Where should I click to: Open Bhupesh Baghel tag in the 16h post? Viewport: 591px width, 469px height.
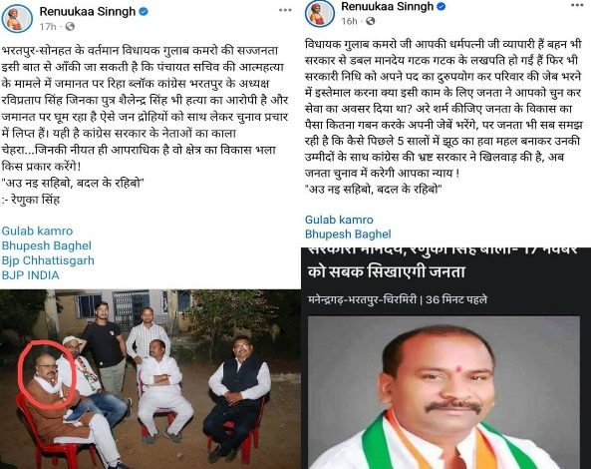(348, 234)
